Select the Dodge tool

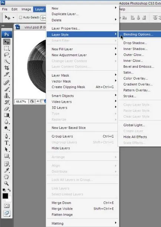(x=7, y=128)
